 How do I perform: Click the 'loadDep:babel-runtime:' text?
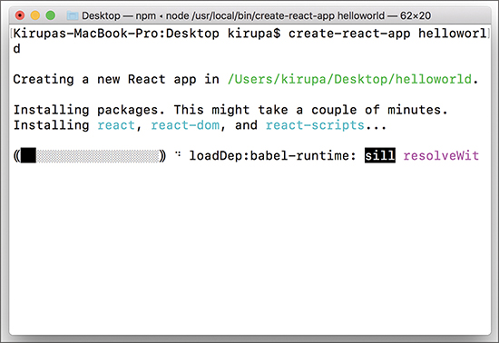[272, 155]
